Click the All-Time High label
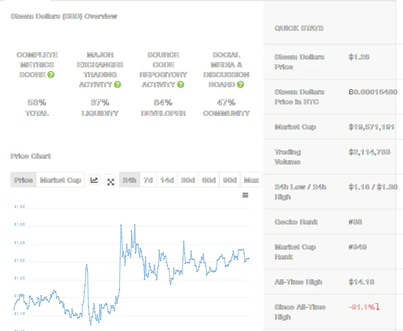 point(299,282)
